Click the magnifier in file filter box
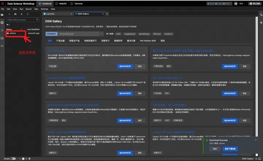The image size is (263, 161). pyautogui.click(x=37, y=20)
